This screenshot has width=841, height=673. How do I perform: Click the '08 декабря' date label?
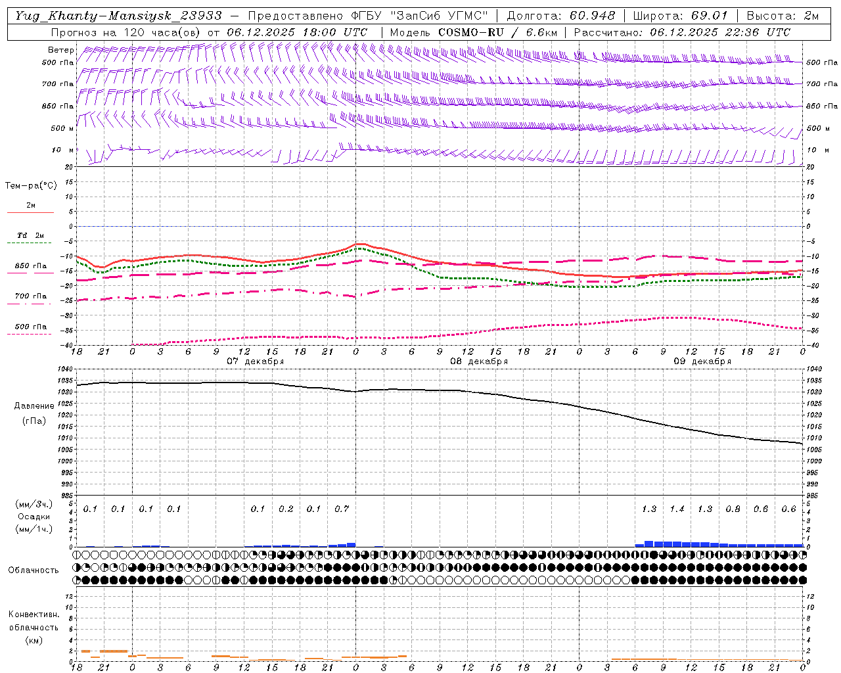479,361
